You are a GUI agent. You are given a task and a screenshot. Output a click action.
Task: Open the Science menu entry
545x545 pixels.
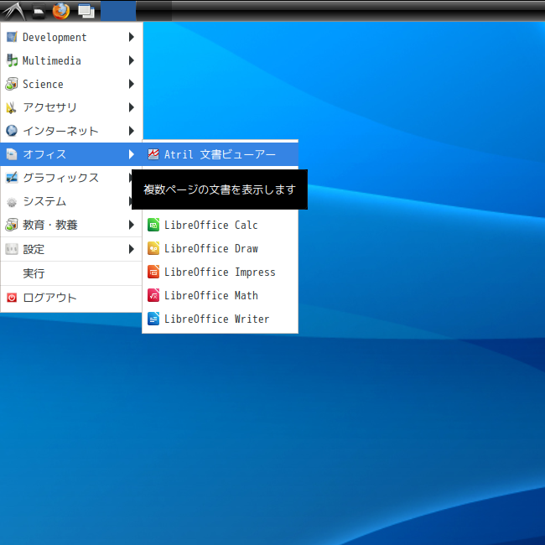click(71, 84)
